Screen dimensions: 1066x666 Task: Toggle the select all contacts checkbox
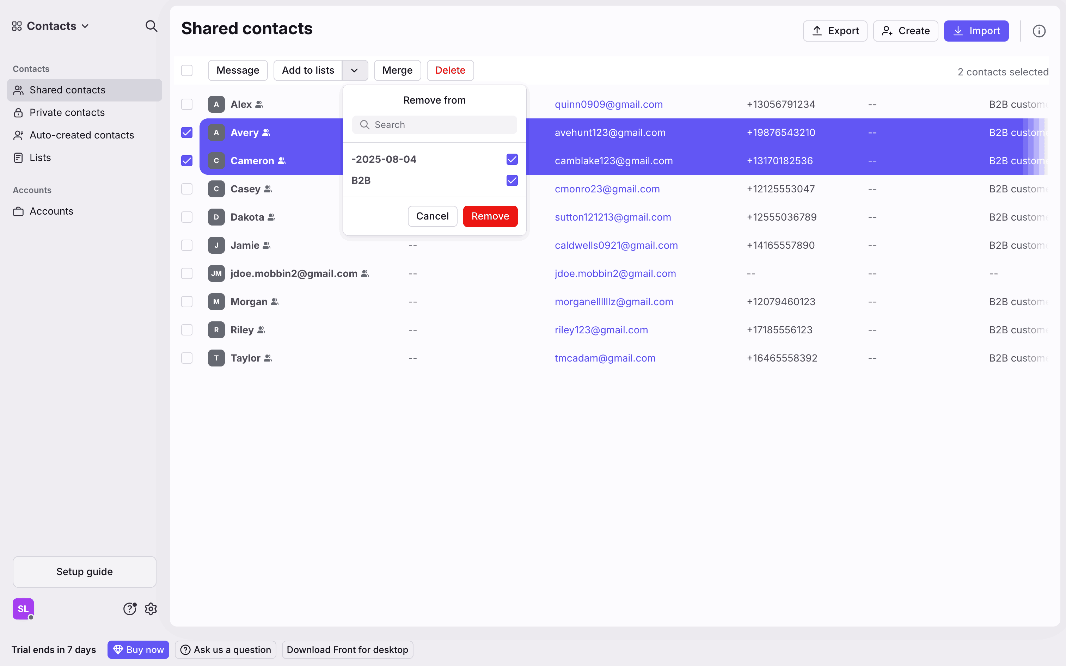(x=187, y=70)
